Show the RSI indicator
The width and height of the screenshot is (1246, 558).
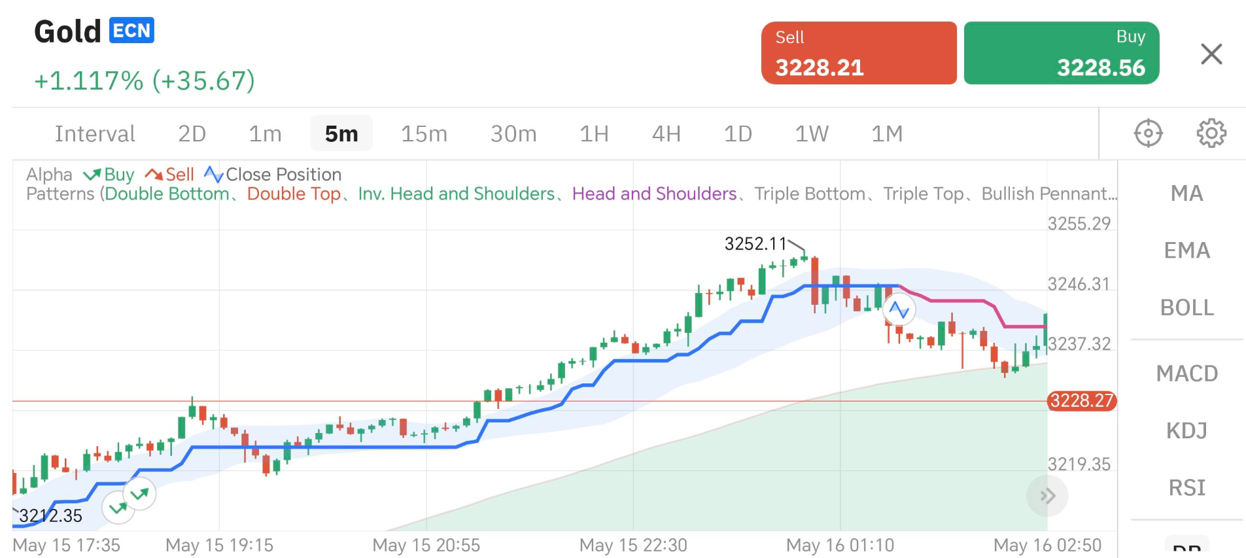[x=1186, y=487]
